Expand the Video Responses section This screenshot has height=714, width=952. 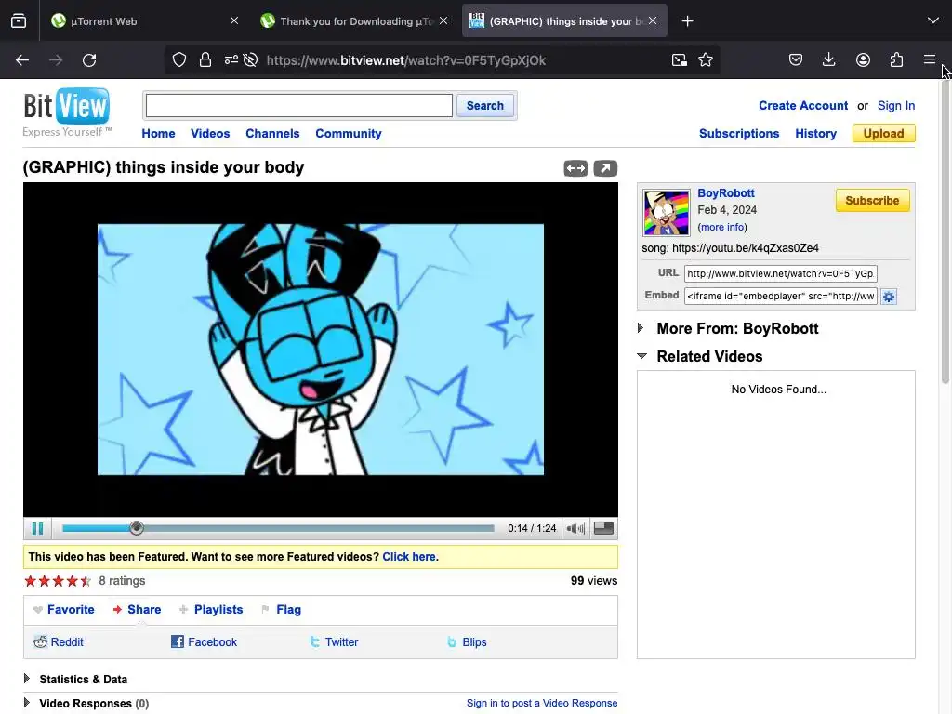[x=27, y=703]
